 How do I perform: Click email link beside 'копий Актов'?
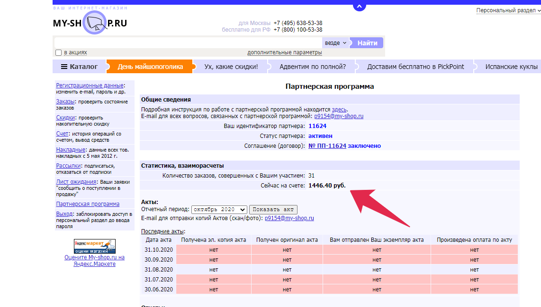point(289,218)
